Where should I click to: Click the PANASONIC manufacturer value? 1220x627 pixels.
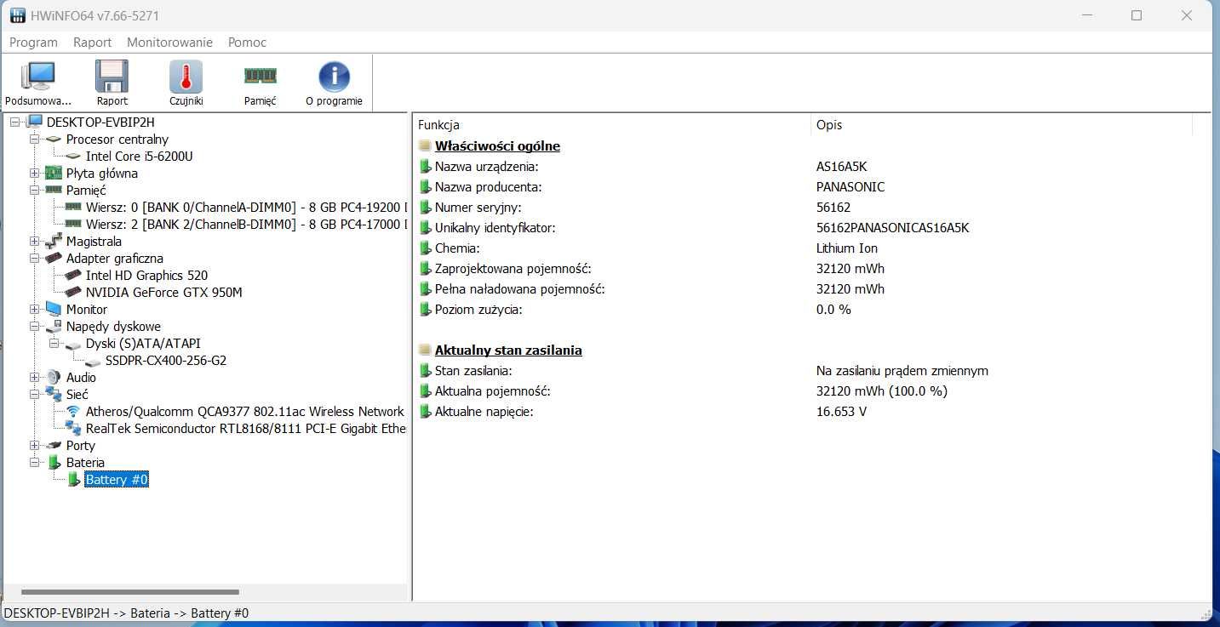(x=851, y=187)
